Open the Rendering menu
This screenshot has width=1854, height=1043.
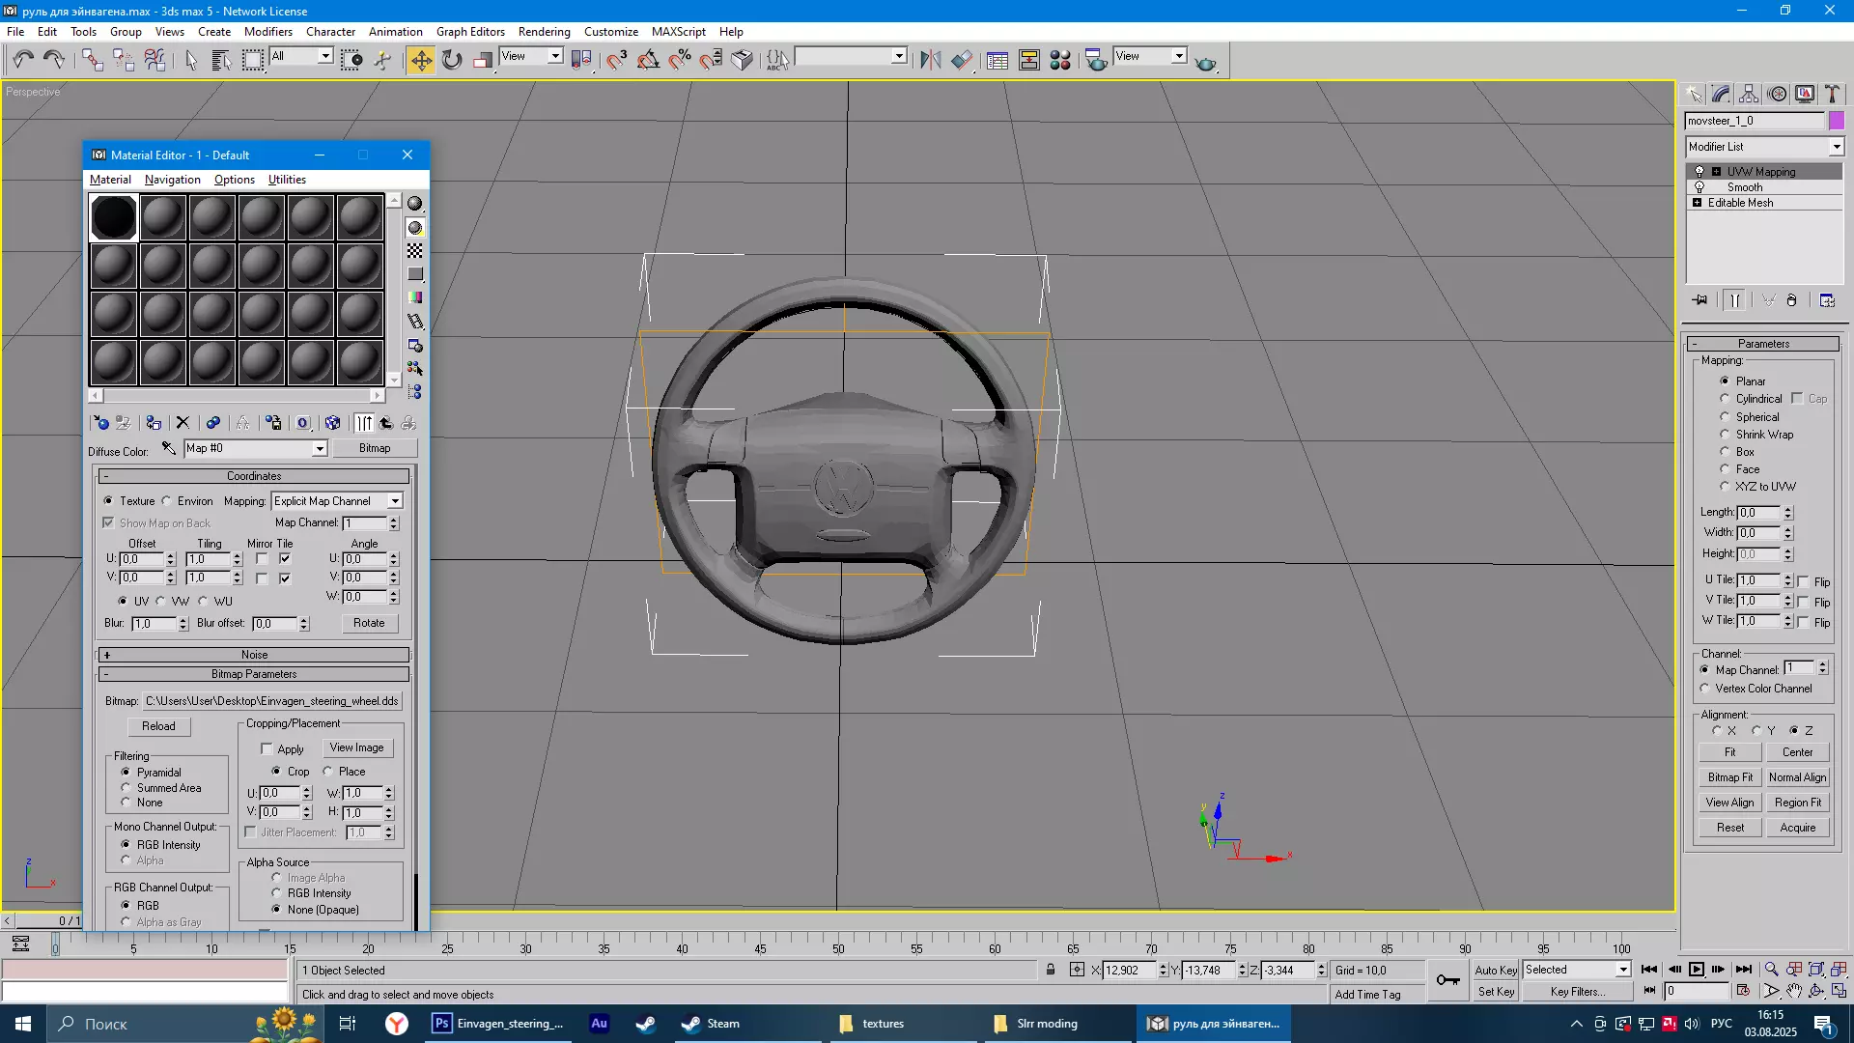pyautogui.click(x=544, y=31)
